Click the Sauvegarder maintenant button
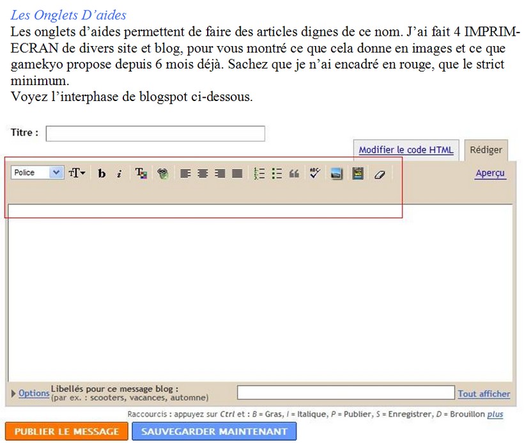524x443 pixels. click(214, 431)
